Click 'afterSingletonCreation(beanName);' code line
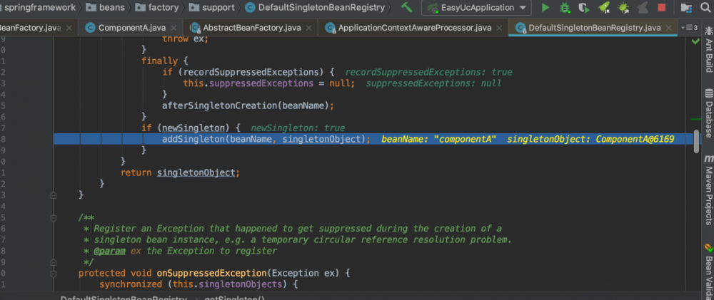The image size is (714, 300). [248, 105]
